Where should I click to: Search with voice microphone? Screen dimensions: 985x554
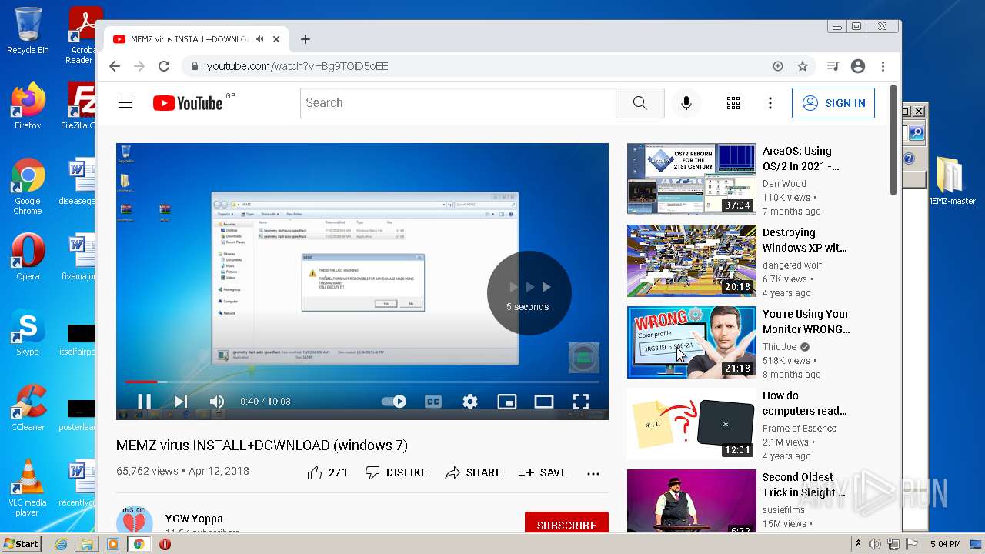point(686,103)
